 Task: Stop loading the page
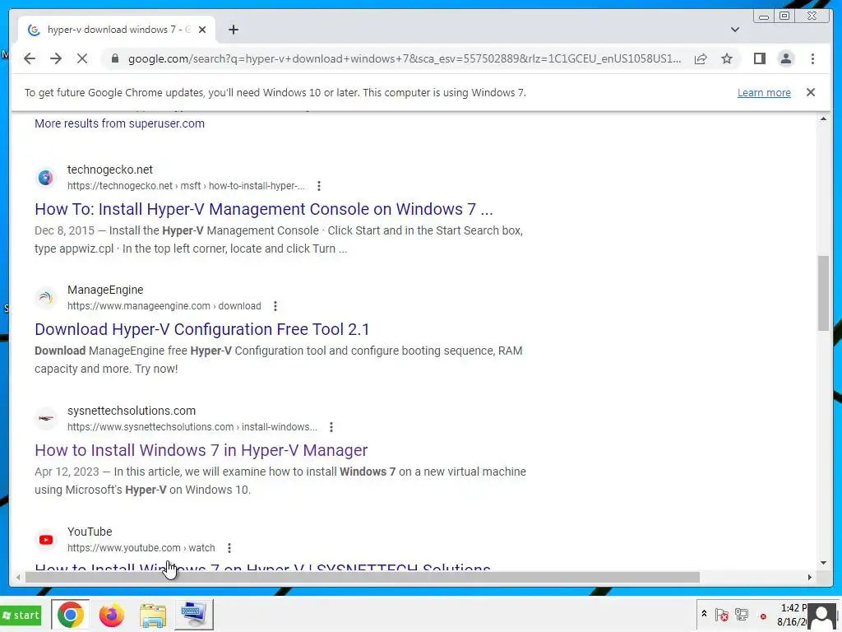(82, 58)
